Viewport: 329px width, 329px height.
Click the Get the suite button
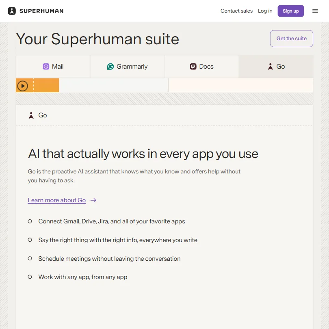[x=292, y=39]
